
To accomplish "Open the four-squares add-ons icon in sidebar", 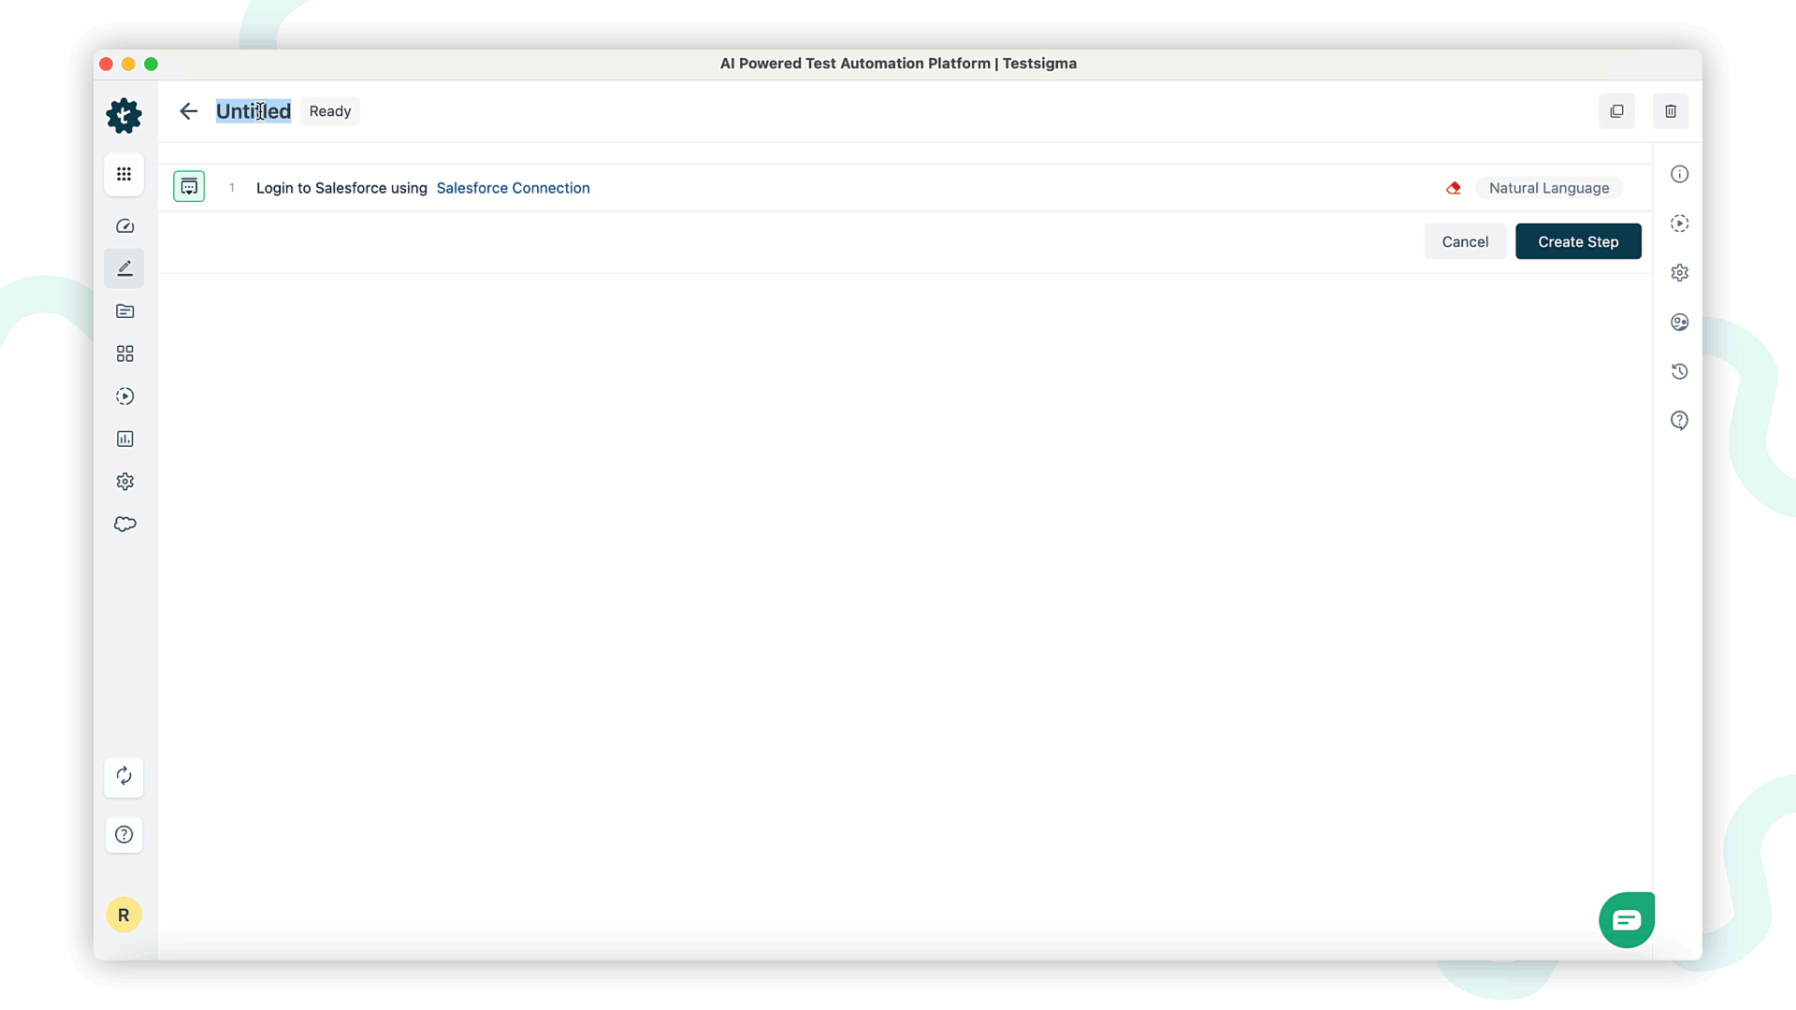I will 124,353.
